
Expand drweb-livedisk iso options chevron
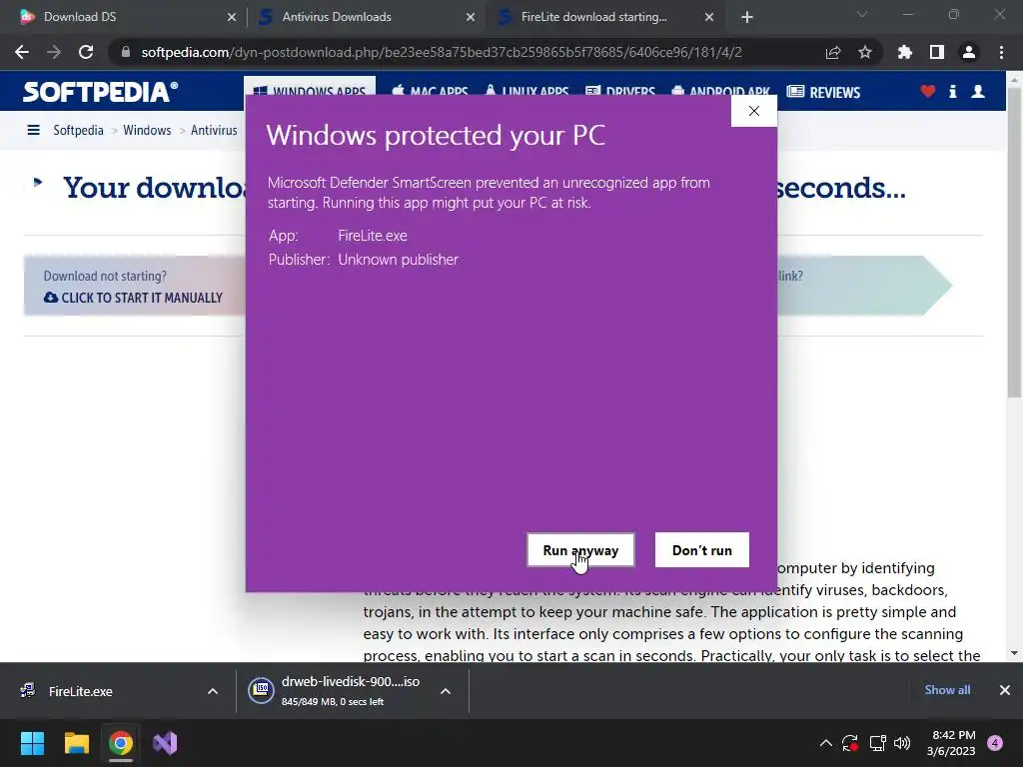coord(446,691)
